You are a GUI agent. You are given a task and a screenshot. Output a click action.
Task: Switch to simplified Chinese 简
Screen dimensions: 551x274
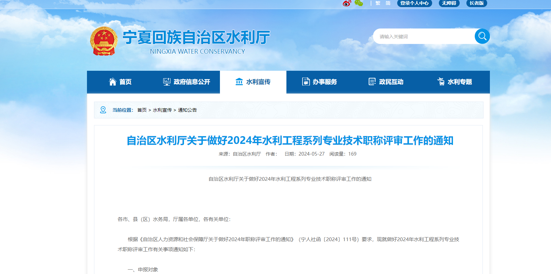[388, 3]
